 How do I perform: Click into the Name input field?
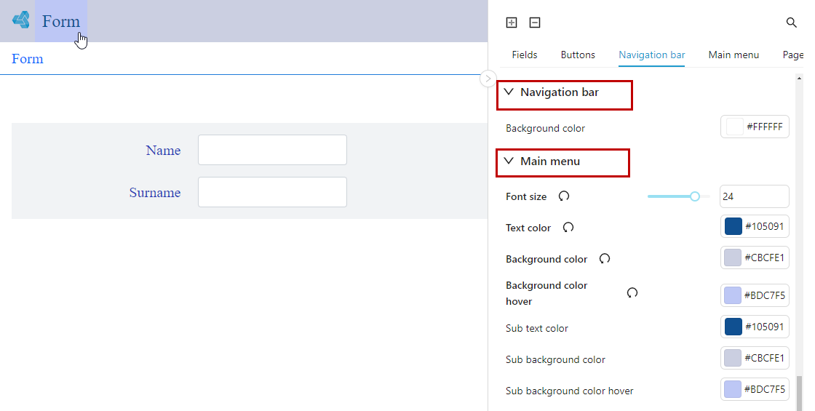click(x=272, y=150)
